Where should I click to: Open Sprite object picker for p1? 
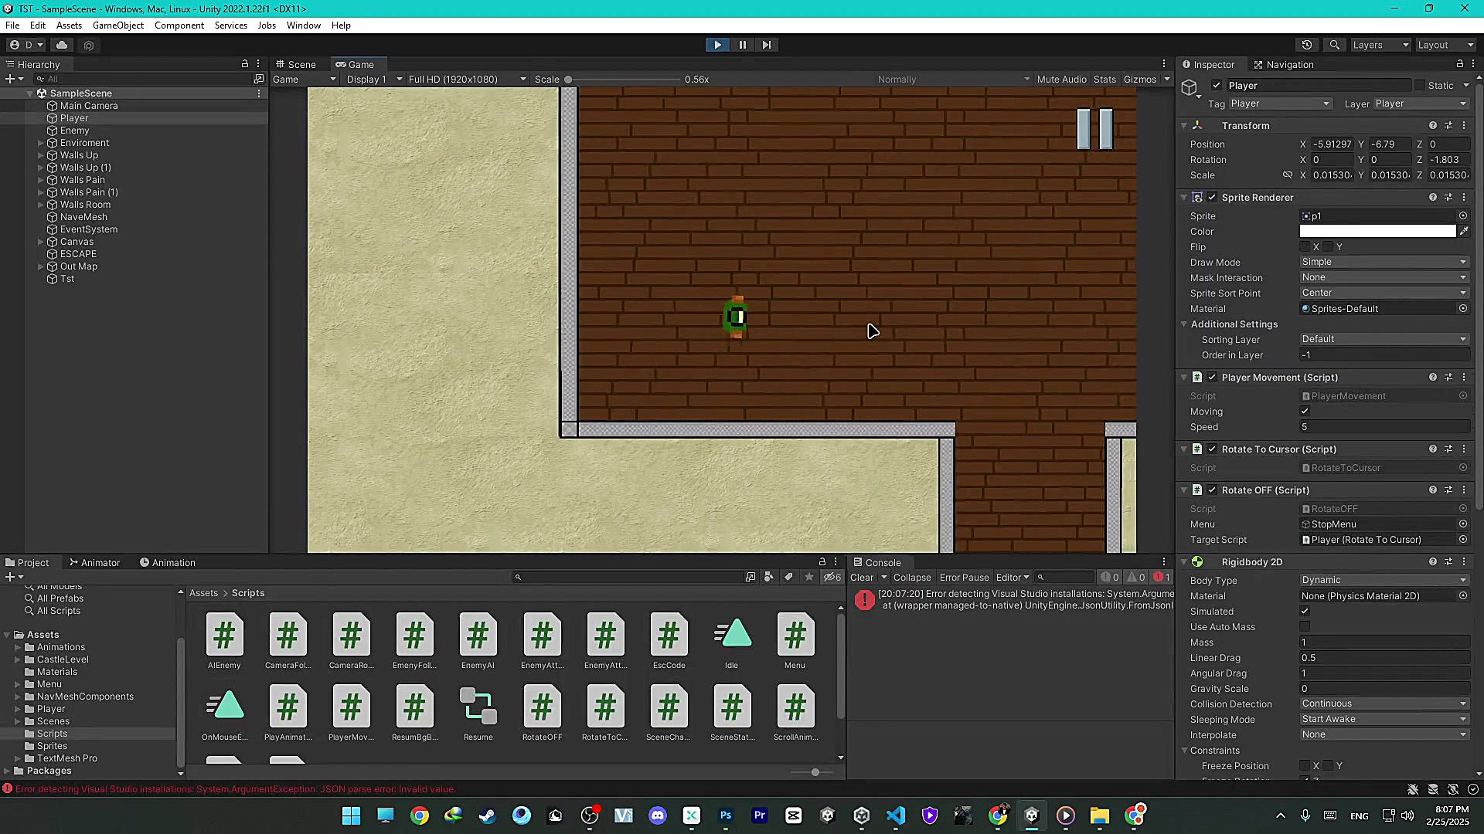click(1463, 216)
